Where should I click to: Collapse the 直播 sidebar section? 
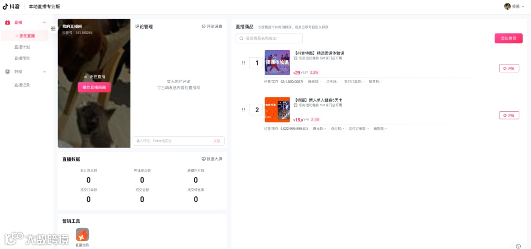point(44,22)
